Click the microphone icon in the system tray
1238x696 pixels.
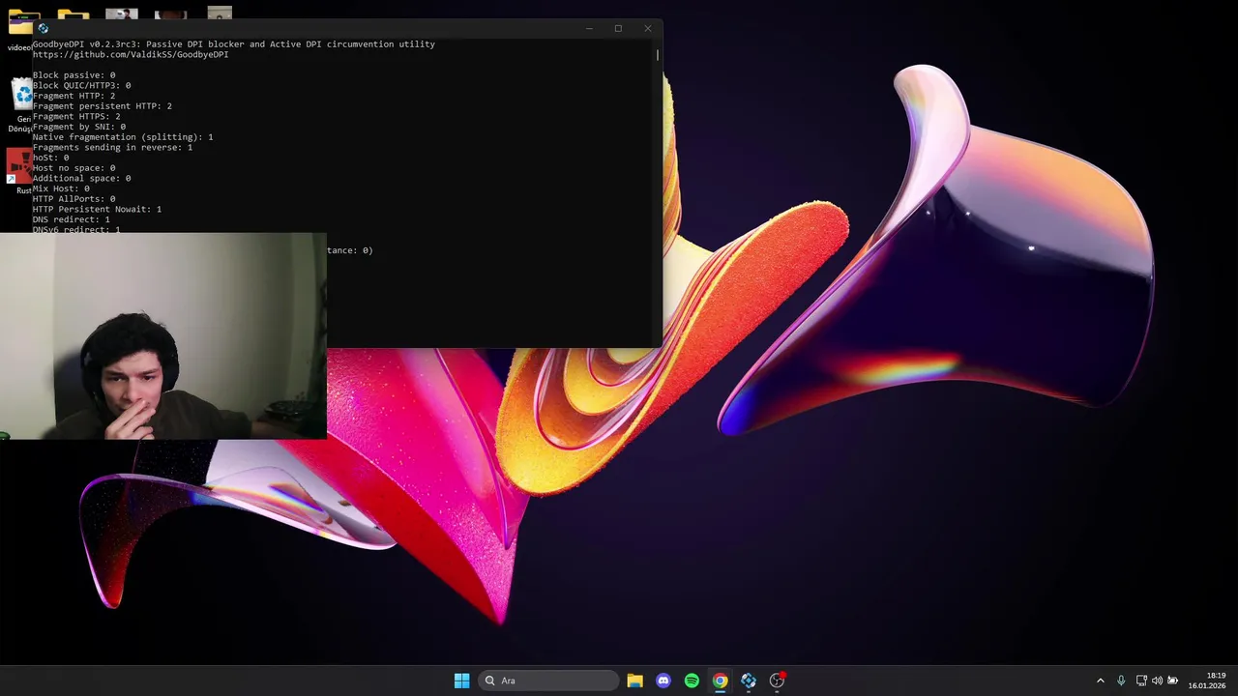(1121, 681)
